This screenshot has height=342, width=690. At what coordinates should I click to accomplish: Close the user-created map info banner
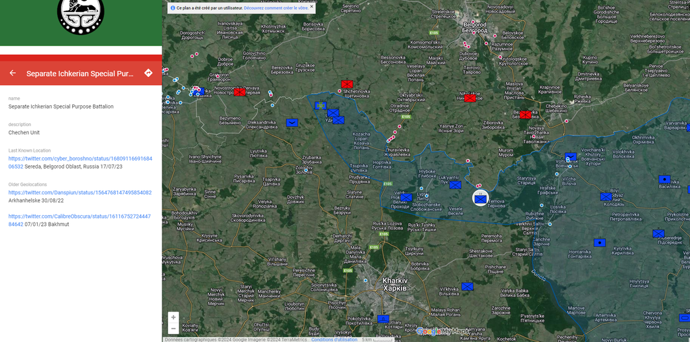[311, 7]
